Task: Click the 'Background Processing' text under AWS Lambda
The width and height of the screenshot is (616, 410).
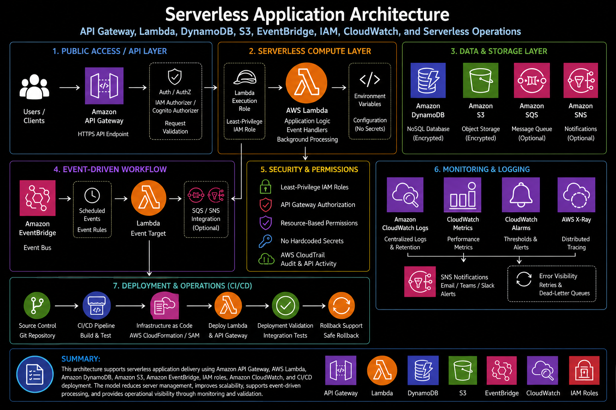Action: 307,139
